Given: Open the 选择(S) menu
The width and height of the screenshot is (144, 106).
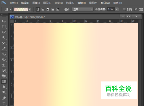Looking at the screenshot, I should point(70,3).
